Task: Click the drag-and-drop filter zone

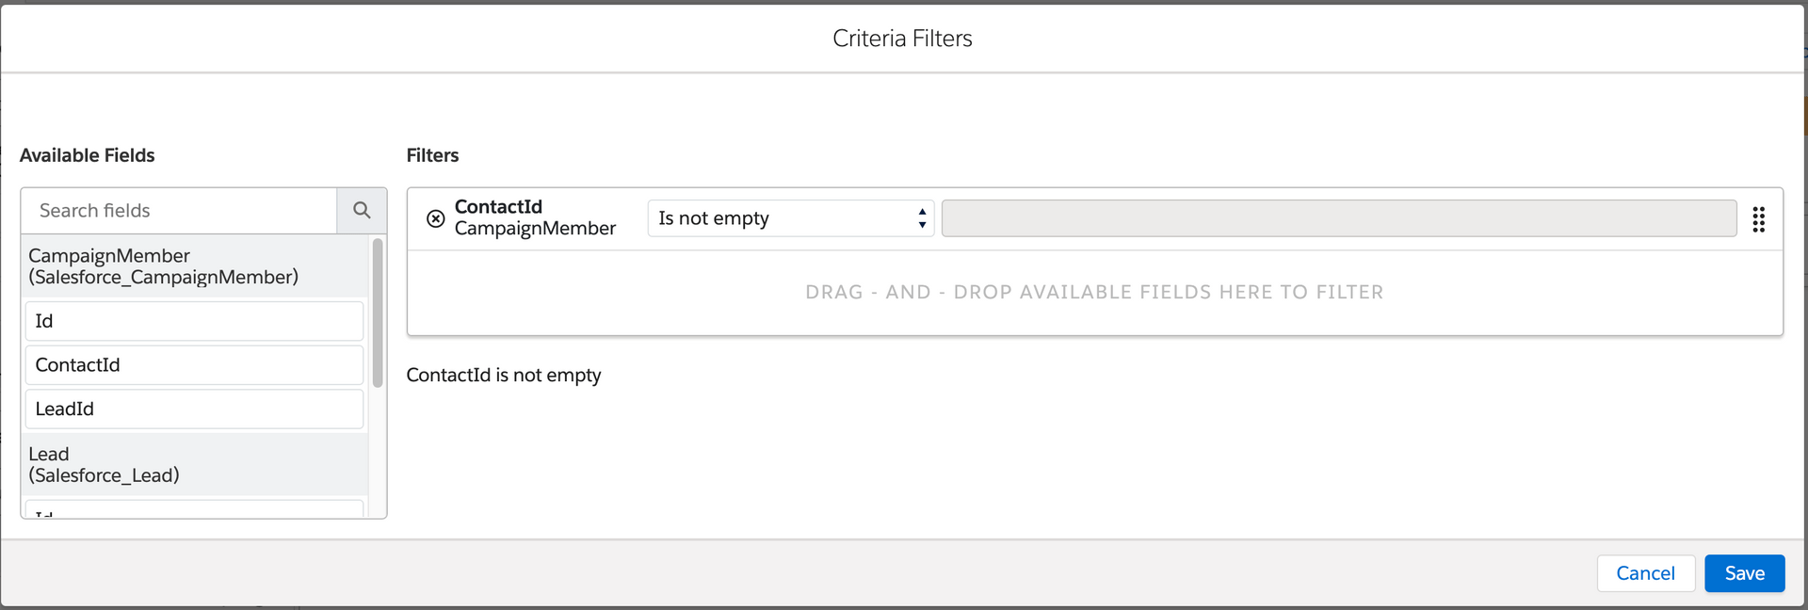Action: point(1092,292)
